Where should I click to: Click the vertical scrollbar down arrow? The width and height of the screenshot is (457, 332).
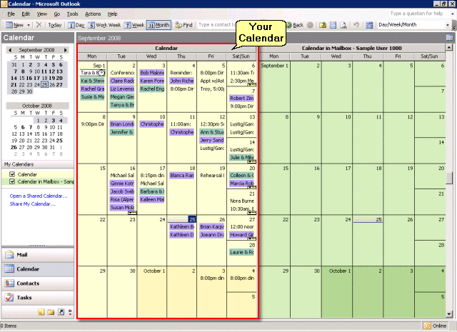pyautogui.click(x=449, y=314)
